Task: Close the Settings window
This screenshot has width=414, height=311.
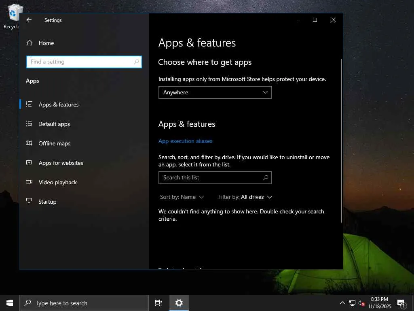Action: coord(333,20)
